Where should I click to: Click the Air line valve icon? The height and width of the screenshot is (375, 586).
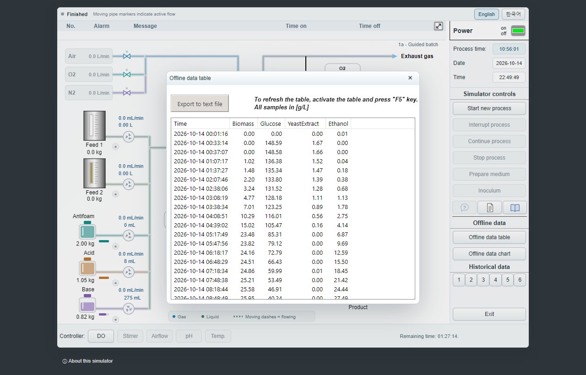[127, 56]
